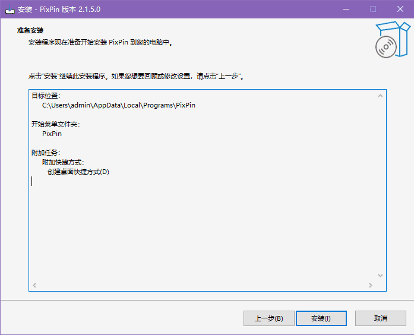Screen dimensions: 414x335
Task: Click the PixPin start menu folder name
Action: point(52,134)
